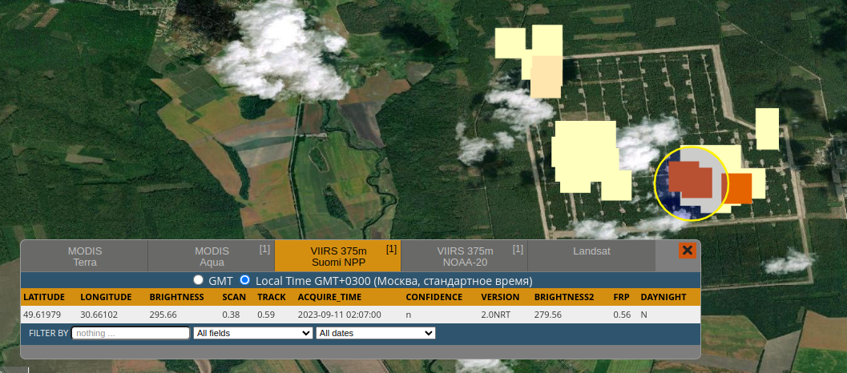Click the dark red fire pixel inside yellow circle
Screen dimensions: 847x373
[691, 180]
